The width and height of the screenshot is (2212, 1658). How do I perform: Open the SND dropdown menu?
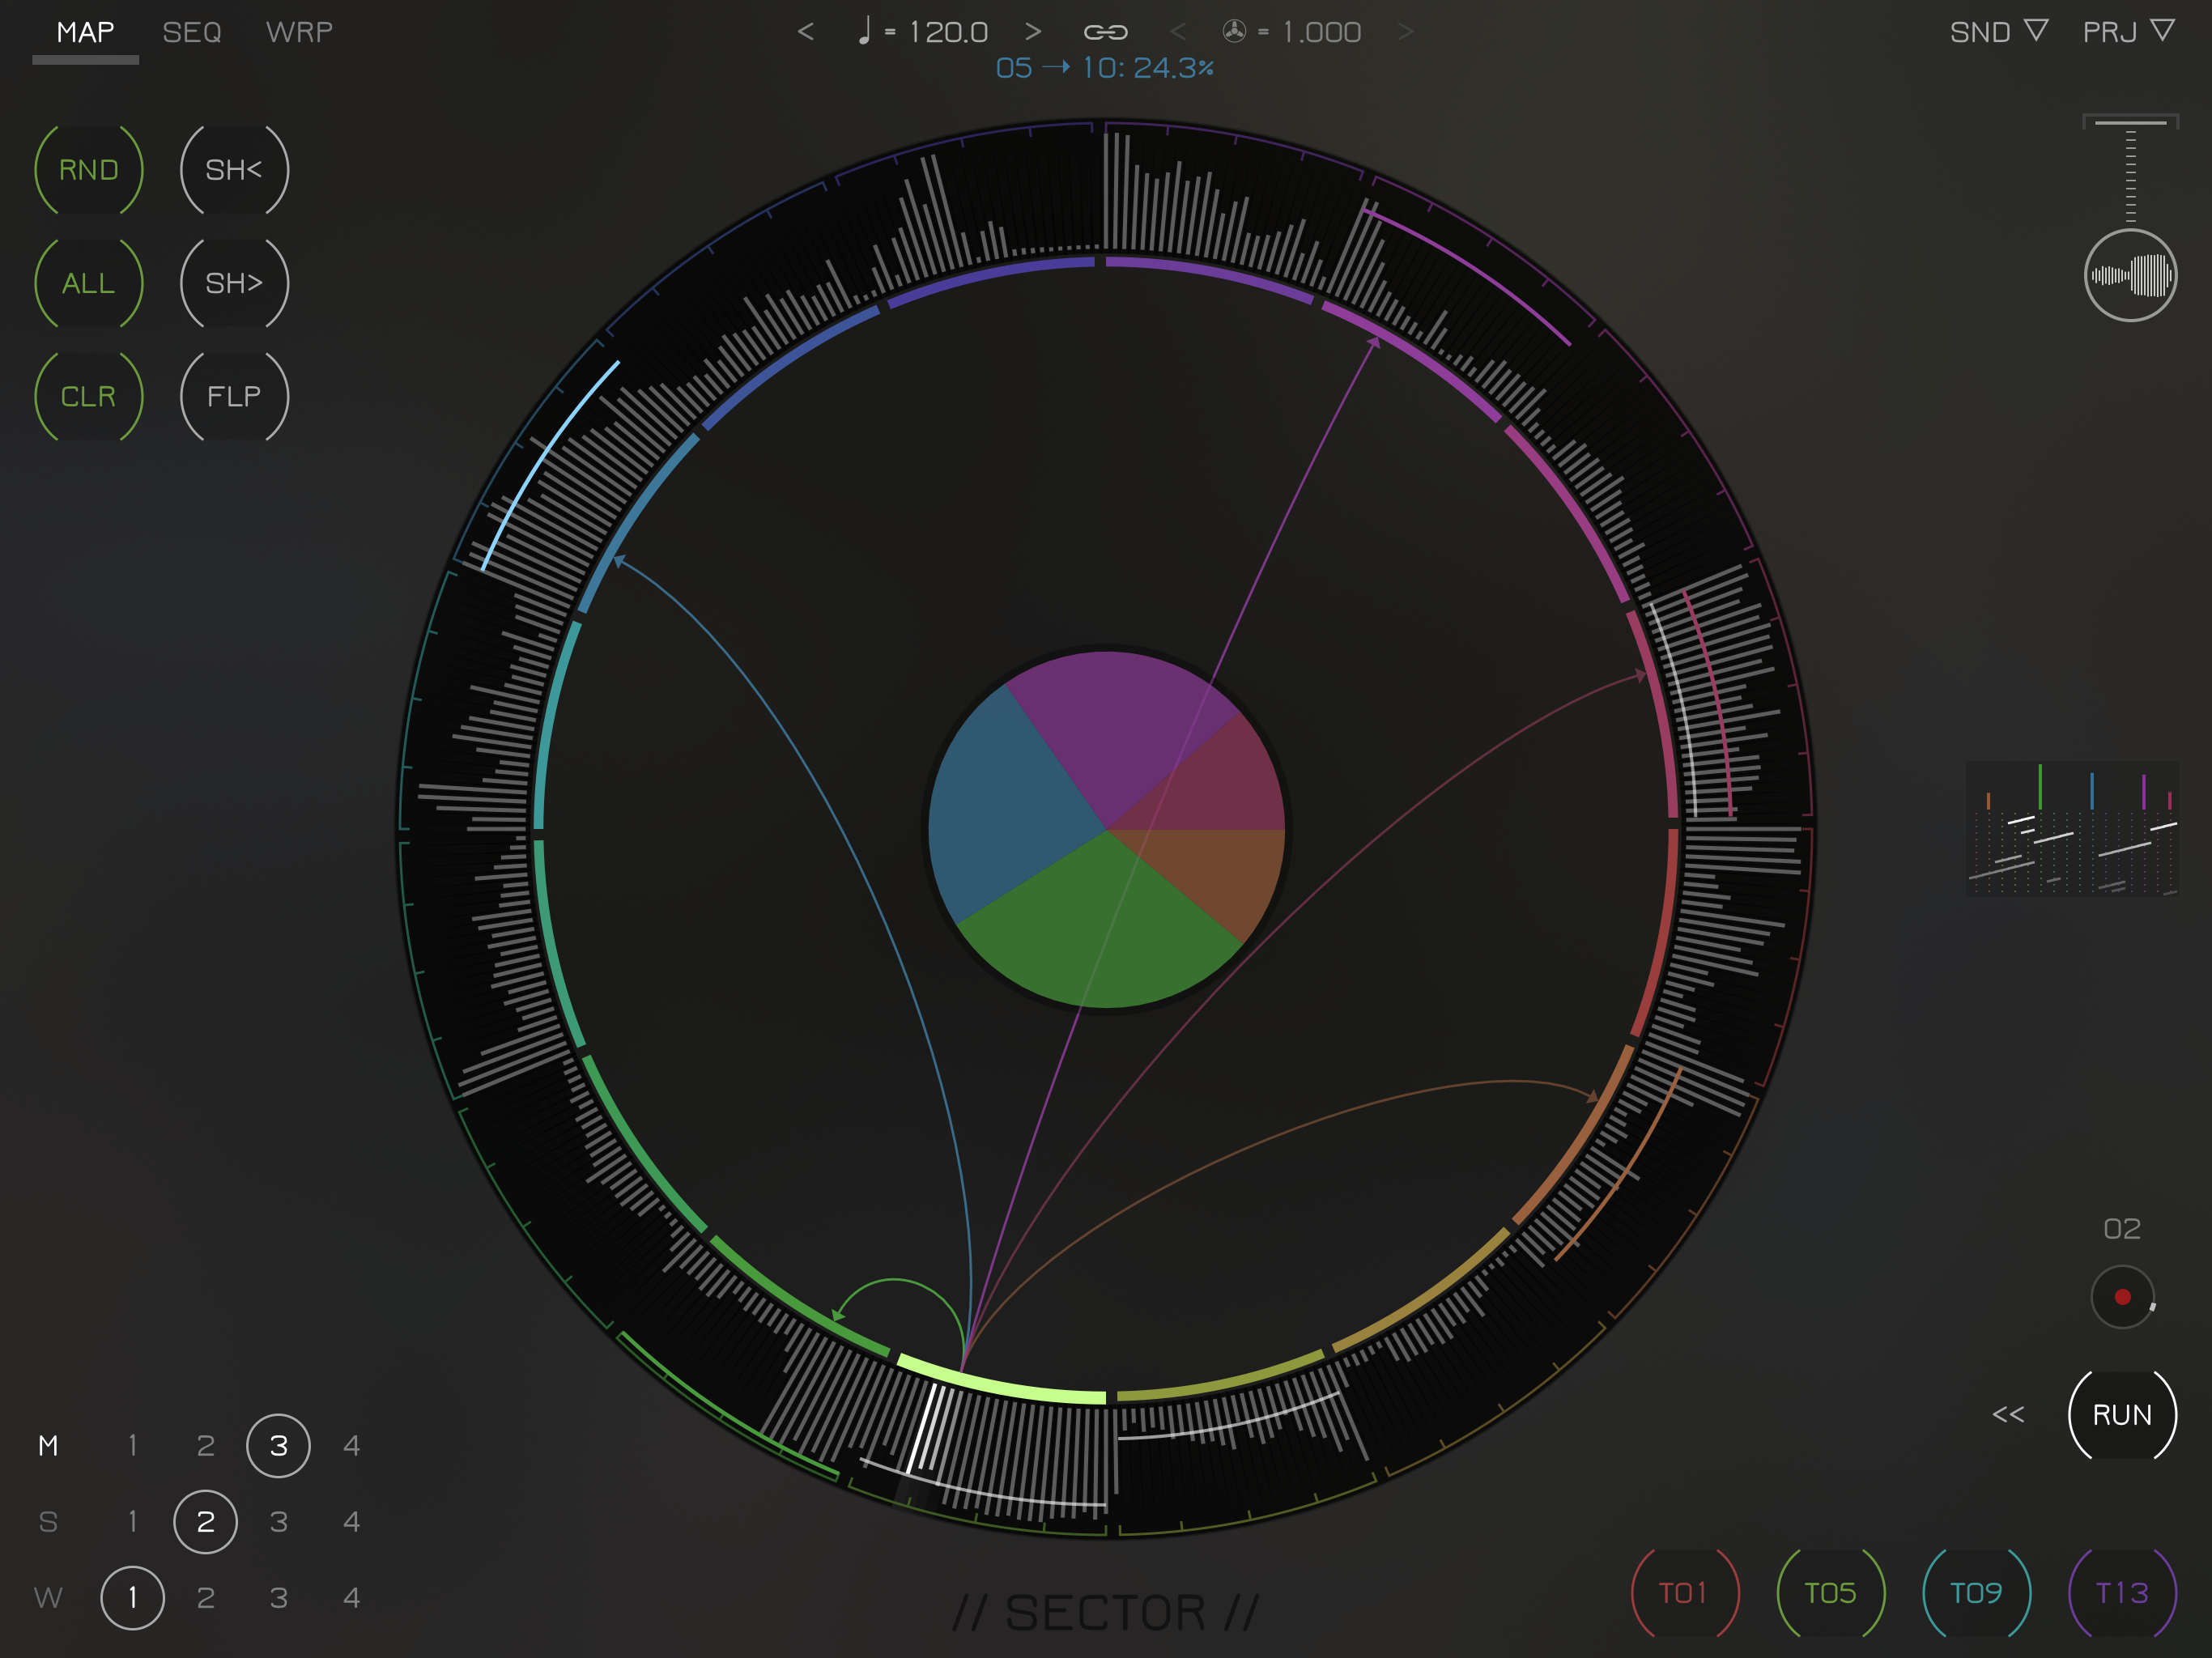click(x=1998, y=32)
